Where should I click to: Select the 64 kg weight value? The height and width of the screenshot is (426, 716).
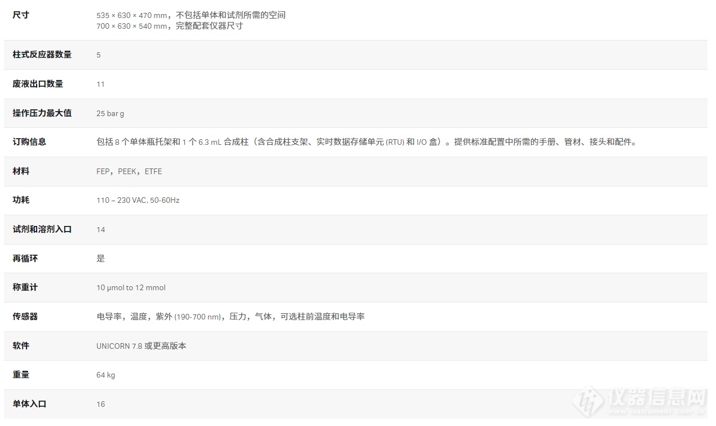click(x=105, y=375)
